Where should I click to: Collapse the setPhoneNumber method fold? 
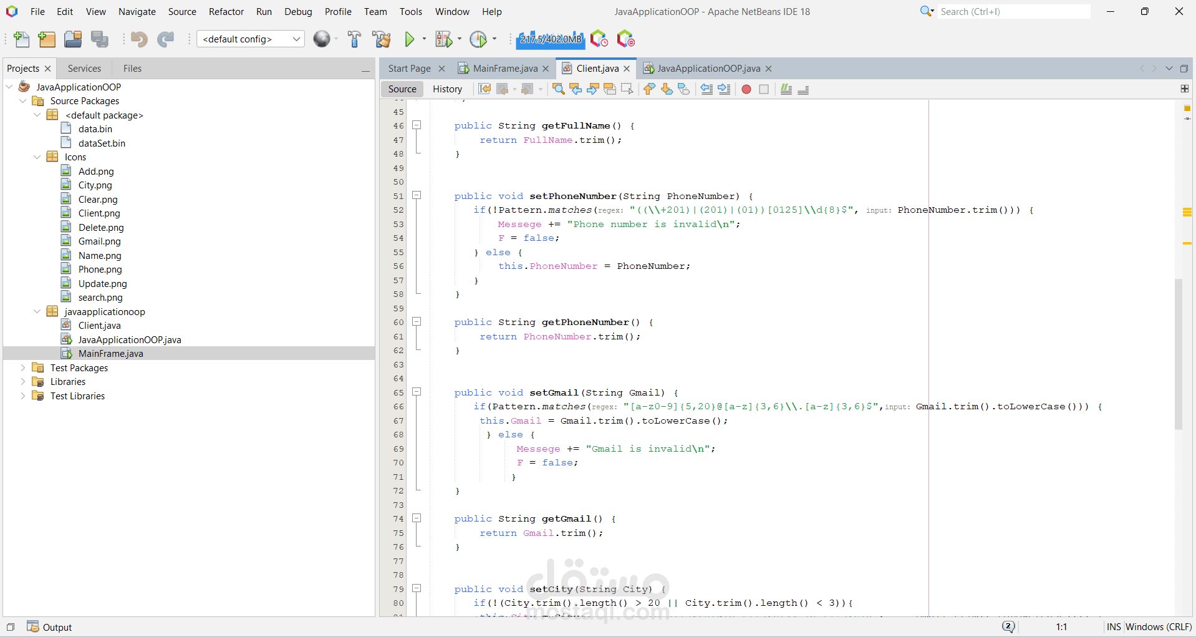417,195
